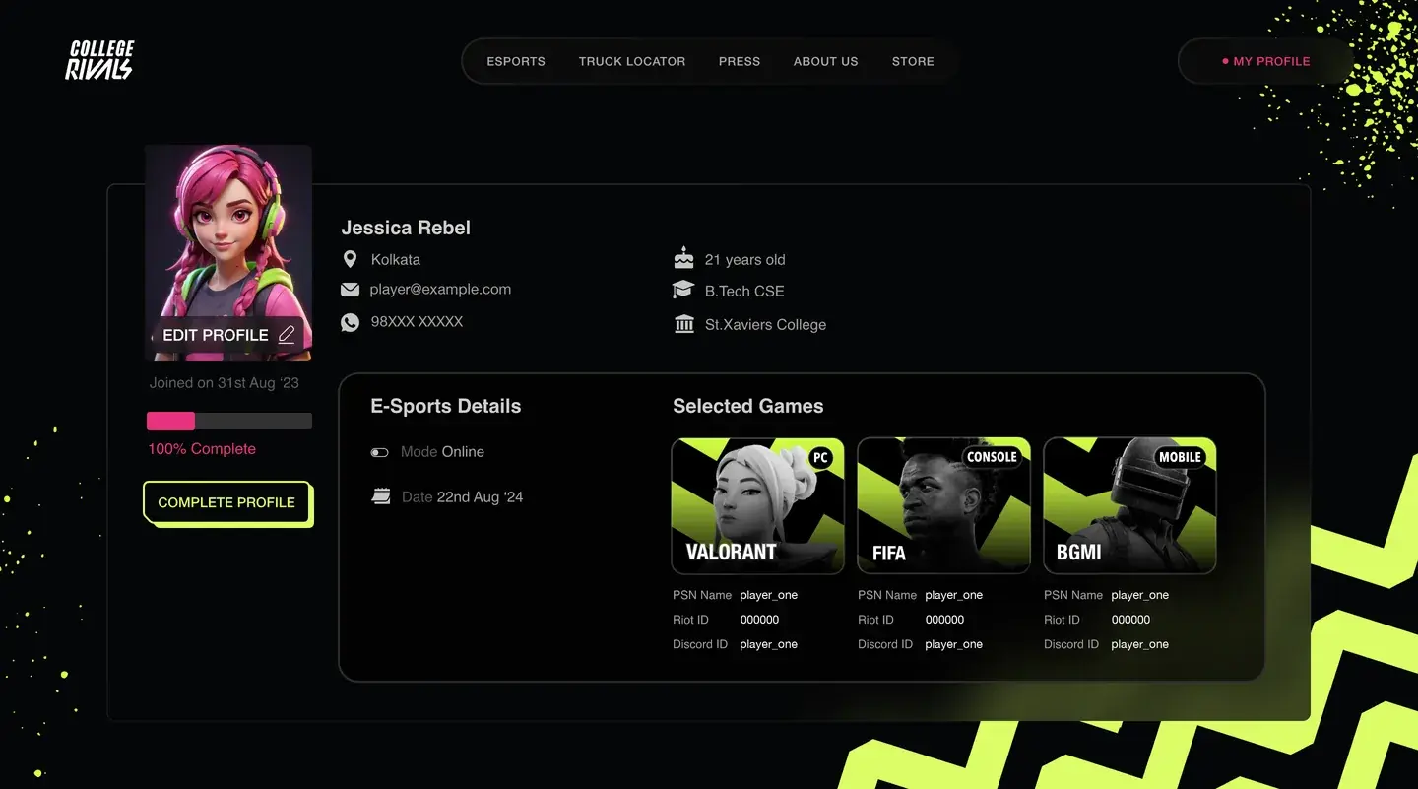Click PSN Name value under Valorant
Viewport: 1418px width, 789px height.
coord(769,595)
